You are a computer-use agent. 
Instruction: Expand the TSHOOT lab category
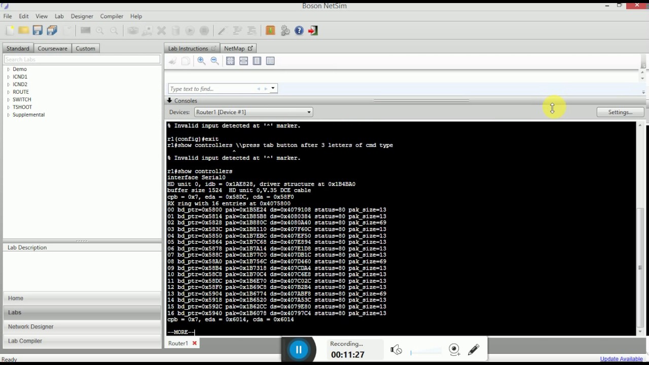point(8,107)
